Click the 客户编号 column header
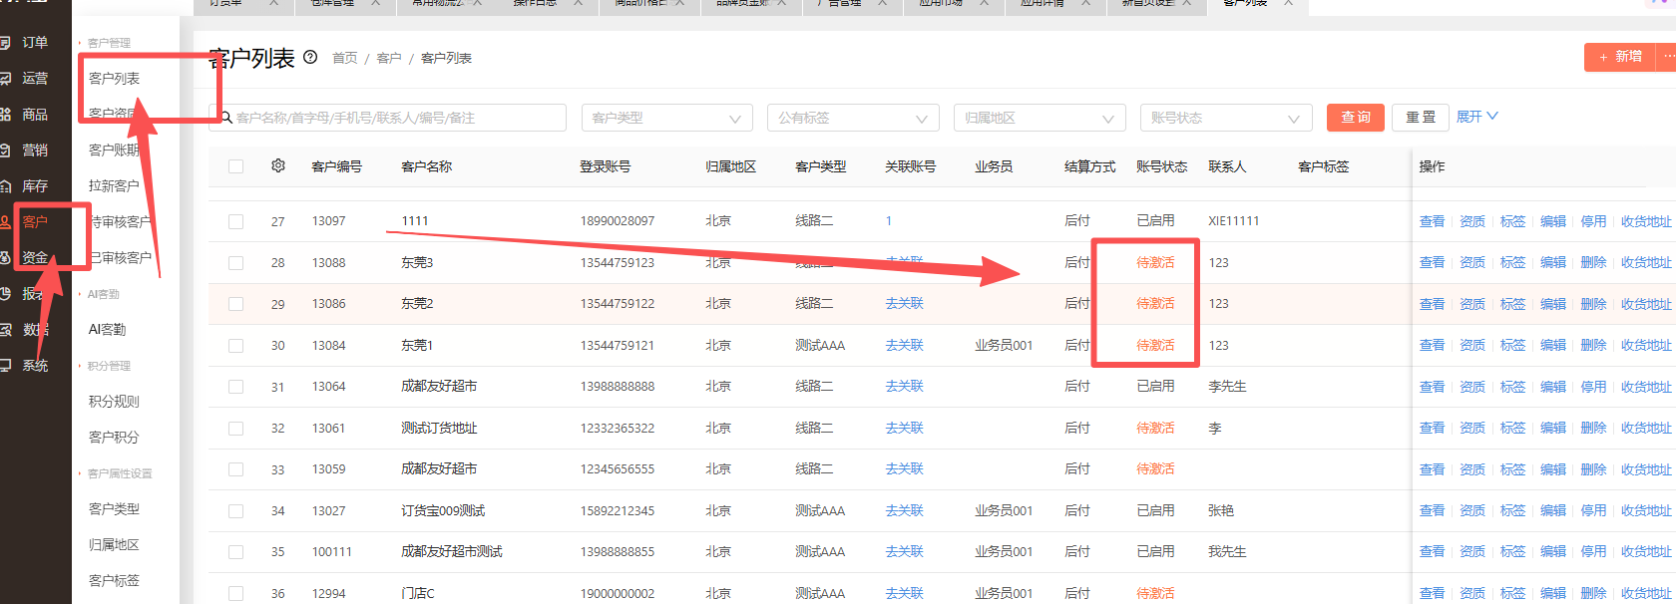This screenshot has height=604, width=1676. pos(336,166)
